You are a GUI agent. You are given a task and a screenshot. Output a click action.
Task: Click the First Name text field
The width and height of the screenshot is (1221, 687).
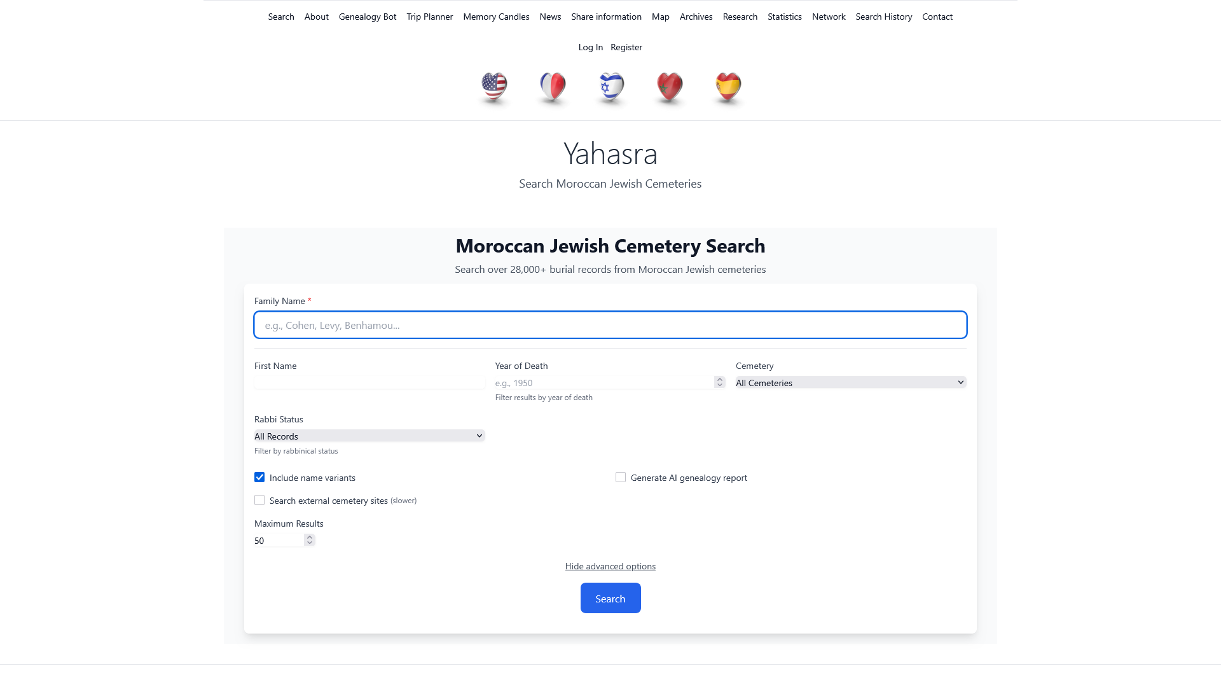tap(369, 382)
